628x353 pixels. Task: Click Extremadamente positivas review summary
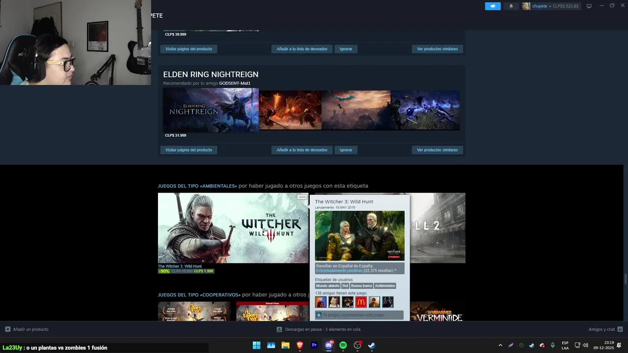(x=339, y=271)
